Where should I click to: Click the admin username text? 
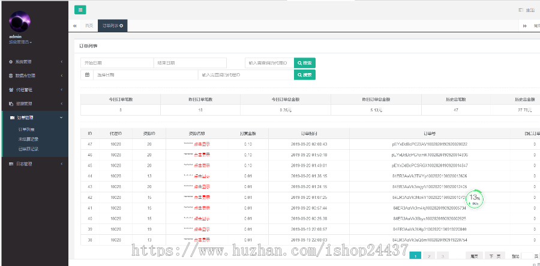pos(15,37)
